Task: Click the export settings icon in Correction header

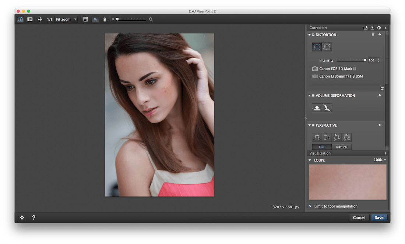Action: point(366,28)
